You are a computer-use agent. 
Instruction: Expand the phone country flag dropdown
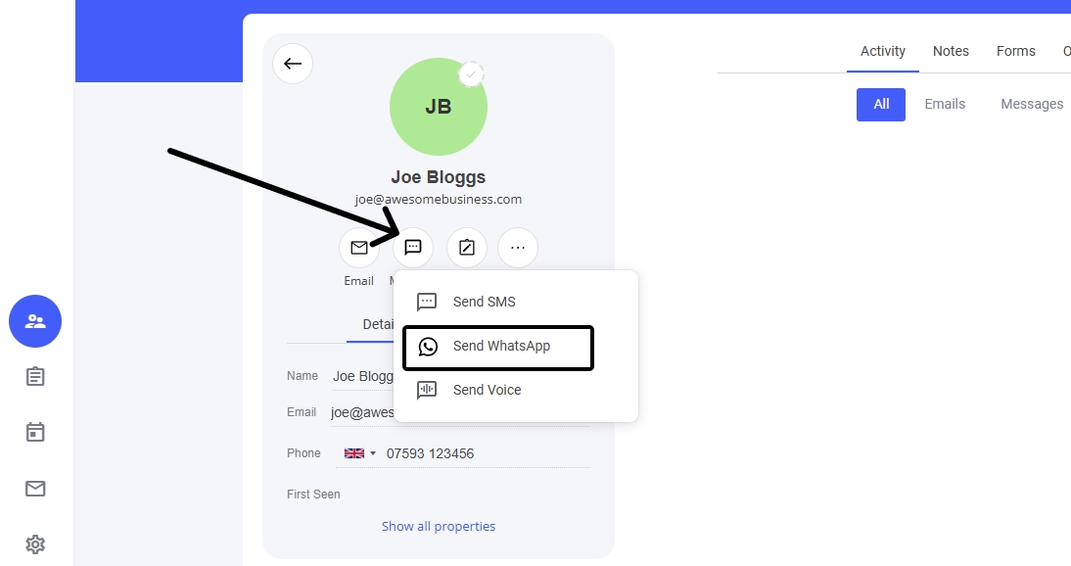(360, 453)
